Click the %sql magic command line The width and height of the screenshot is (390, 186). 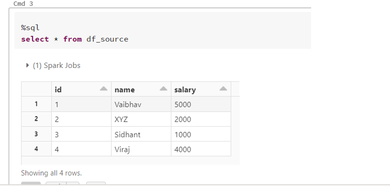(30, 28)
